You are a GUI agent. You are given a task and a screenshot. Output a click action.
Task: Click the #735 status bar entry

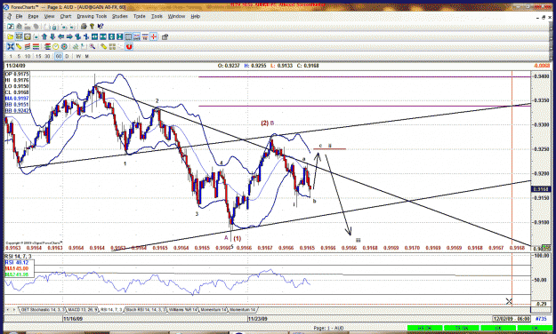click(x=541, y=319)
